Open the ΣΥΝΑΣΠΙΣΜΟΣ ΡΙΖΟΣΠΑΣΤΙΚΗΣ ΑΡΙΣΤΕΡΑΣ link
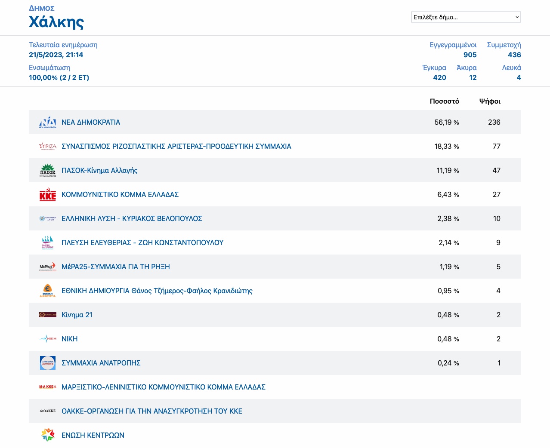Viewport: 550px width, 448px height. 176,146
